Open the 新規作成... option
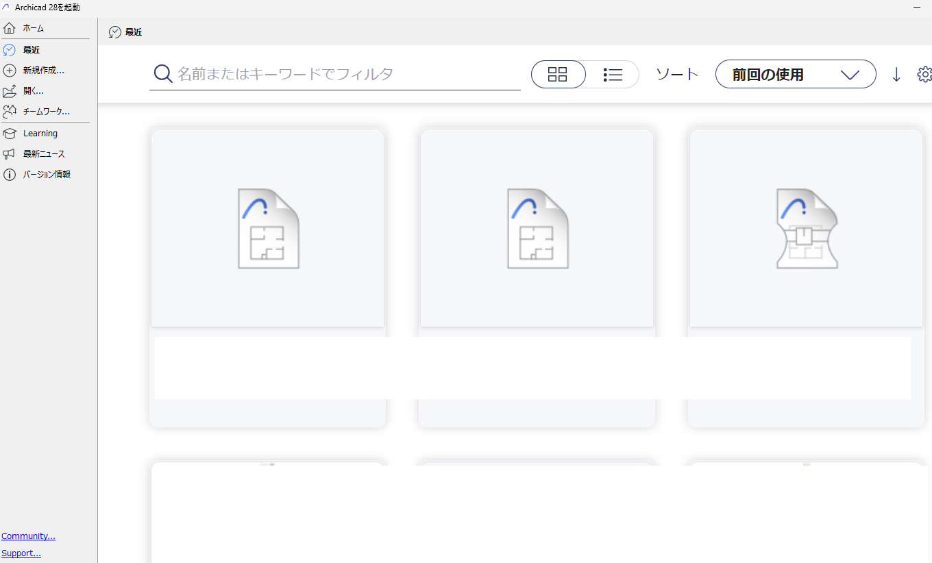The height and width of the screenshot is (563, 932). pyautogui.click(x=45, y=70)
